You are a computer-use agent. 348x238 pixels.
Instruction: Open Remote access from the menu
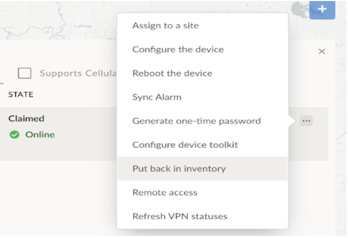point(165,192)
